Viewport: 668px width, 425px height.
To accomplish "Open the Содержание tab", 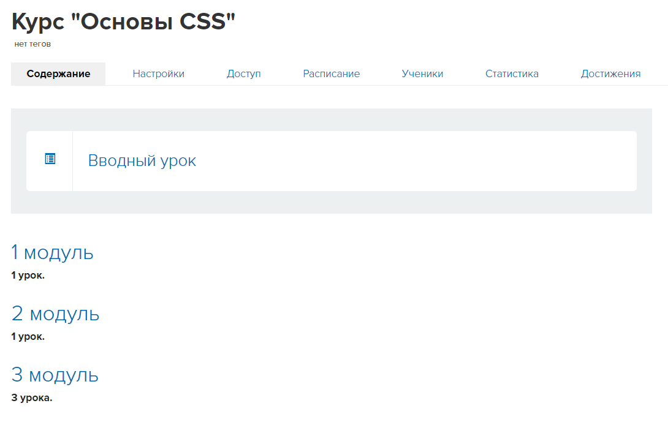I will (58, 73).
